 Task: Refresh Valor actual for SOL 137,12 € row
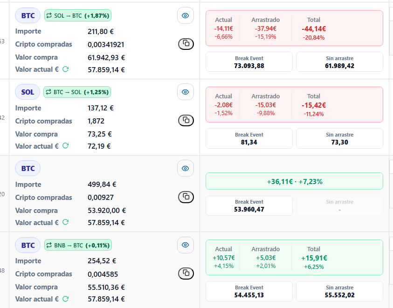(x=65, y=145)
